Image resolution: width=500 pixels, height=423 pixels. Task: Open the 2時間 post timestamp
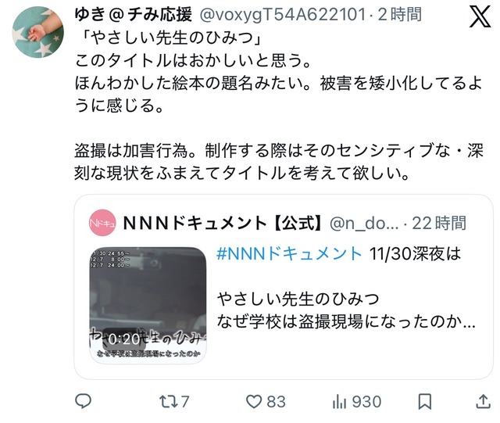[x=400, y=15]
